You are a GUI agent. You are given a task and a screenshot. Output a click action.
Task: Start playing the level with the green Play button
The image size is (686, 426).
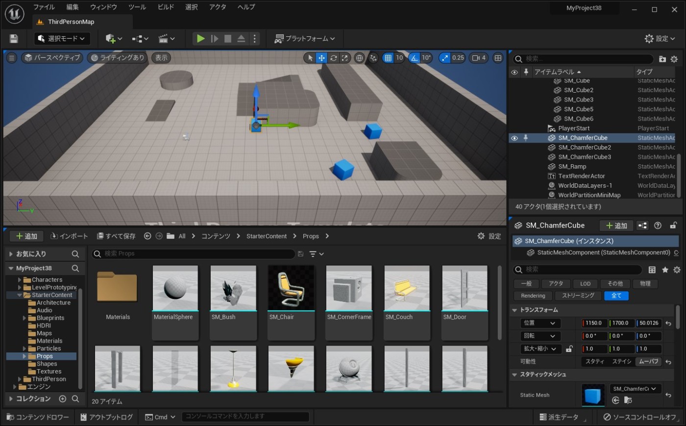coord(200,39)
